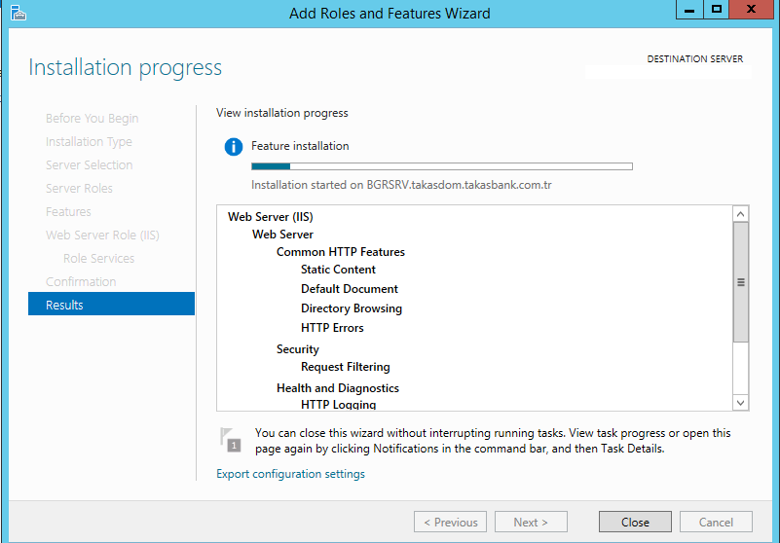This screenshot has height=543, width=780.
Task: Click the DESTINATION SERVER label
Action: 695,58
